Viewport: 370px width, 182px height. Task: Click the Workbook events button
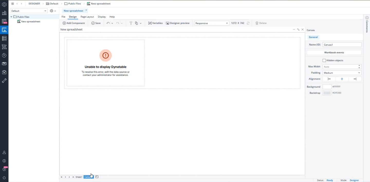(334, 53)
